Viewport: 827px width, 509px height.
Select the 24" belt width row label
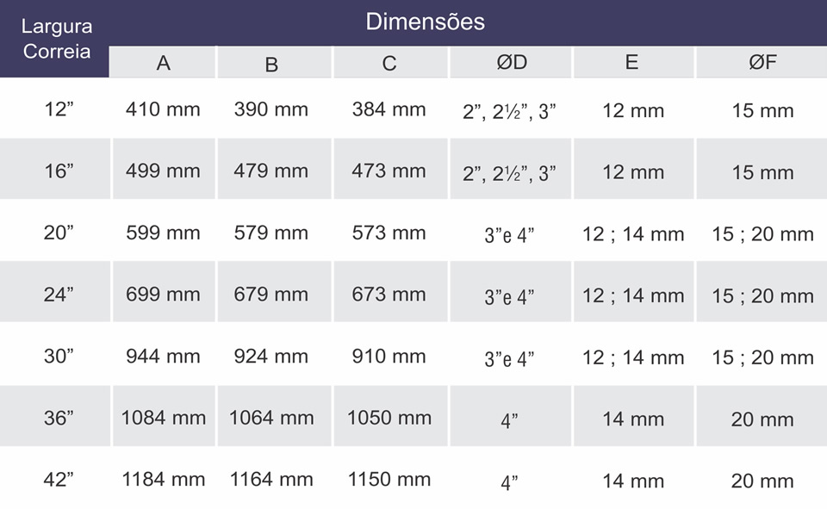[59, 295]
